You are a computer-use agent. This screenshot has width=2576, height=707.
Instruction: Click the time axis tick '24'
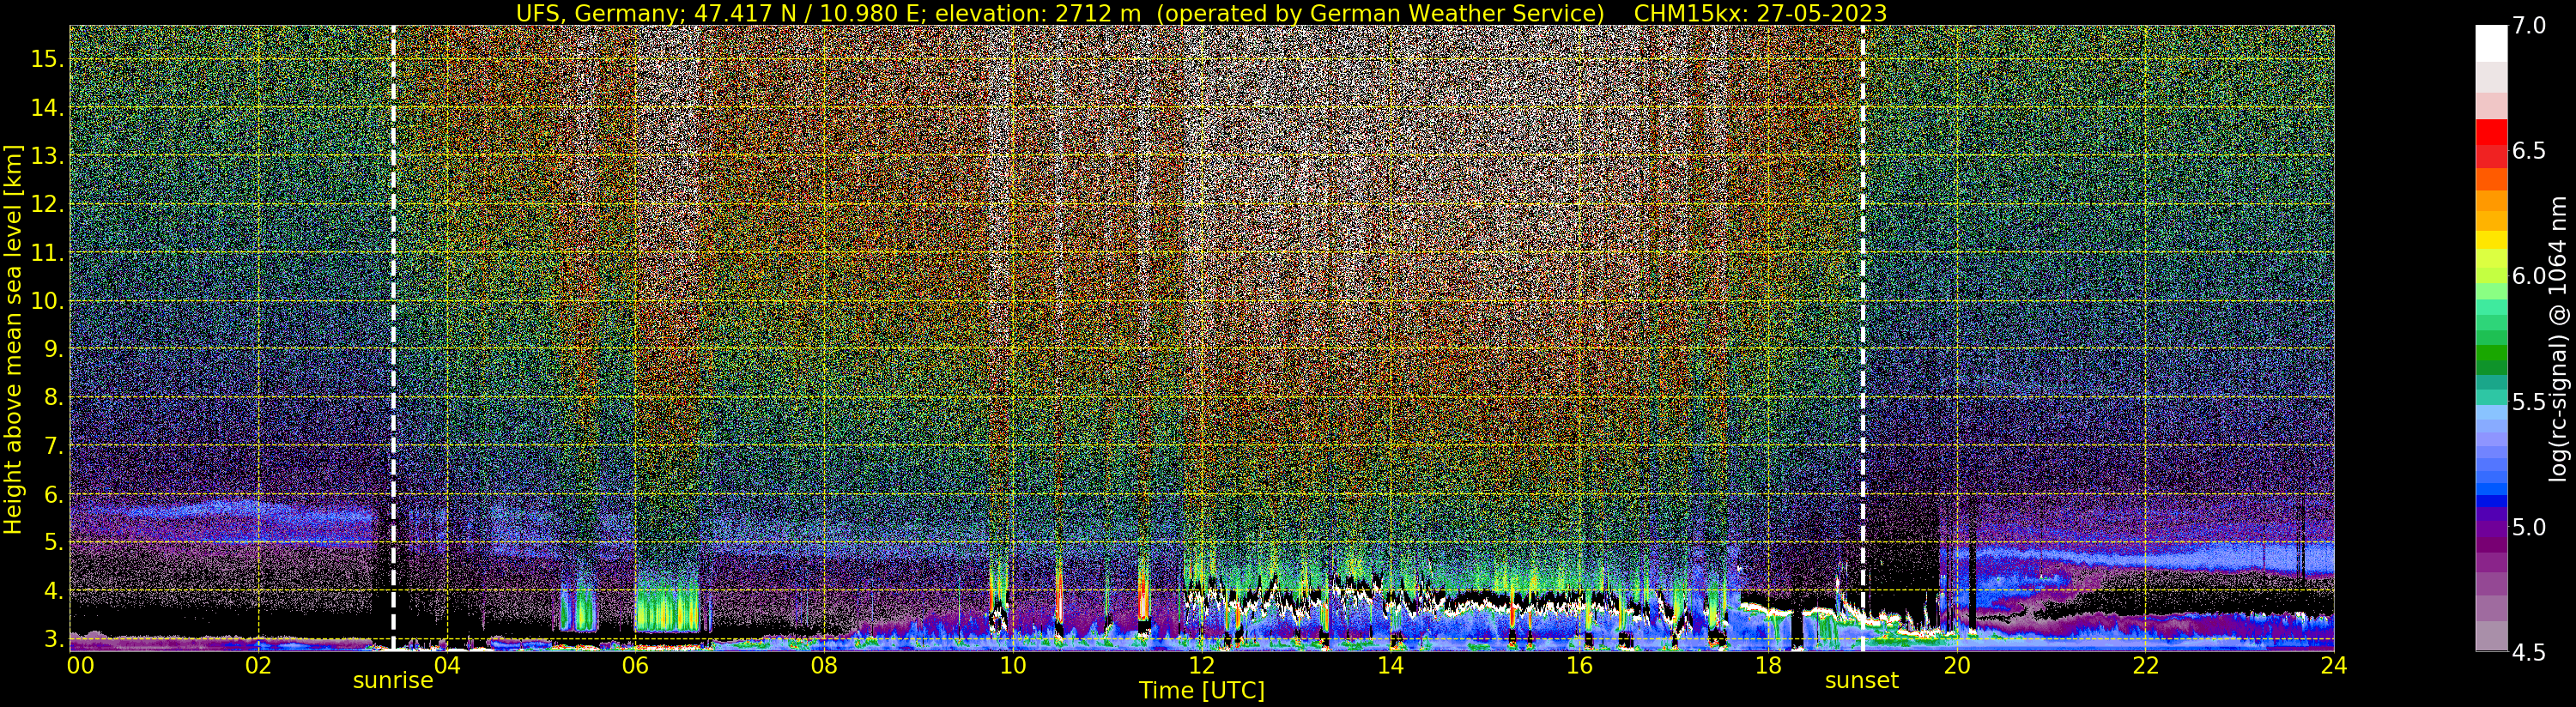point(2334,665)
